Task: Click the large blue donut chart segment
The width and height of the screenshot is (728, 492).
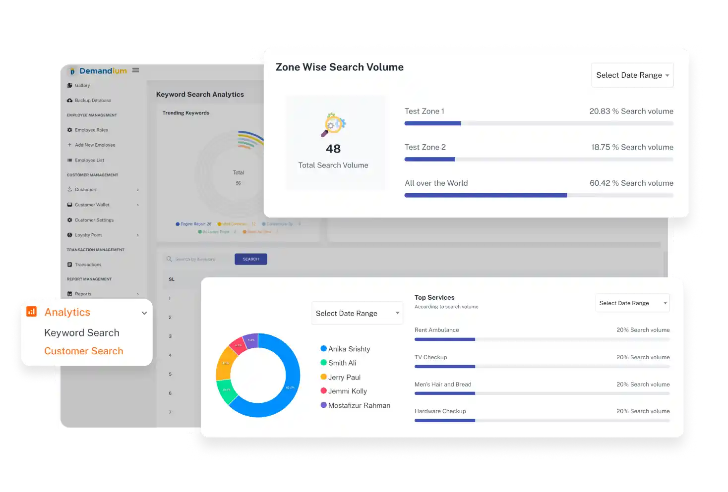Action: (x=290, y=386)
